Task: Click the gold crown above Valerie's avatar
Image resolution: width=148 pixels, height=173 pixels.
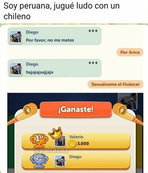Action: pos(55,133)
